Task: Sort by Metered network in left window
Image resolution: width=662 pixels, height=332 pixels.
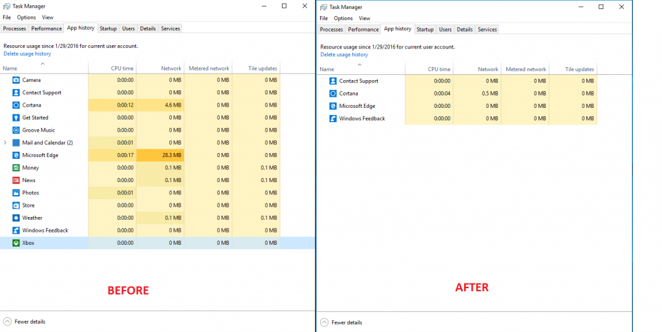Action: pyautogui.click(x=208, y=67)
